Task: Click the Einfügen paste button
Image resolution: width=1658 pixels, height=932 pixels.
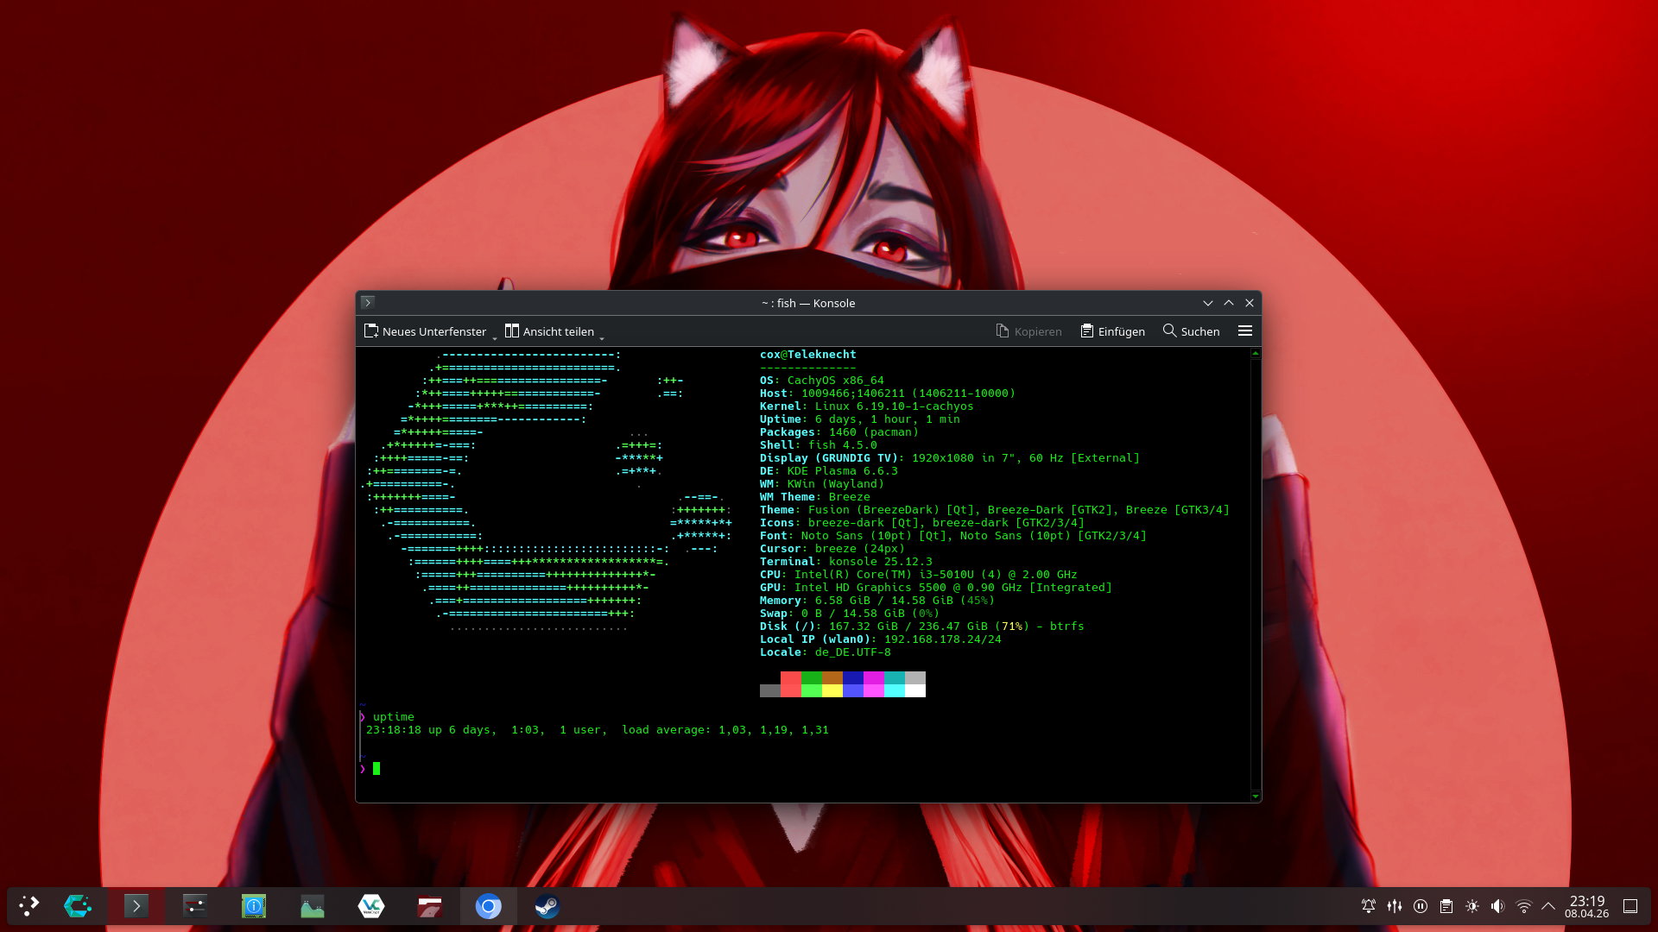Action: pos(1112,331)
